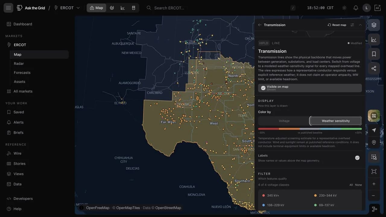Go to All markets

(37, 91)
